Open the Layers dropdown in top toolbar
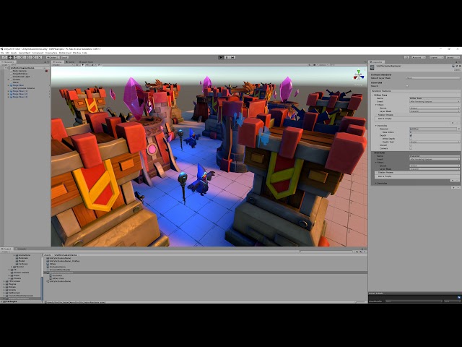462x347 pixels. [437, 58]
